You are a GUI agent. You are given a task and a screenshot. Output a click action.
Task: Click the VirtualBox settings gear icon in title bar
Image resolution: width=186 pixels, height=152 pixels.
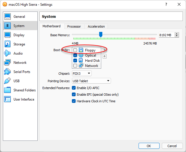point(5,4)
